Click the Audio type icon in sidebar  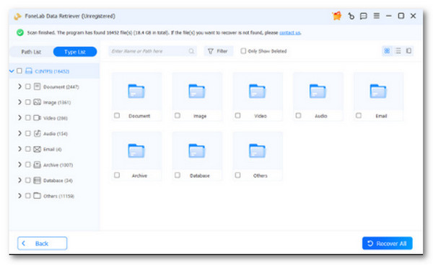coord(37,134)
